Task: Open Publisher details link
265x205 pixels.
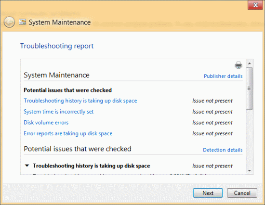Action: (x=223, y=76)
